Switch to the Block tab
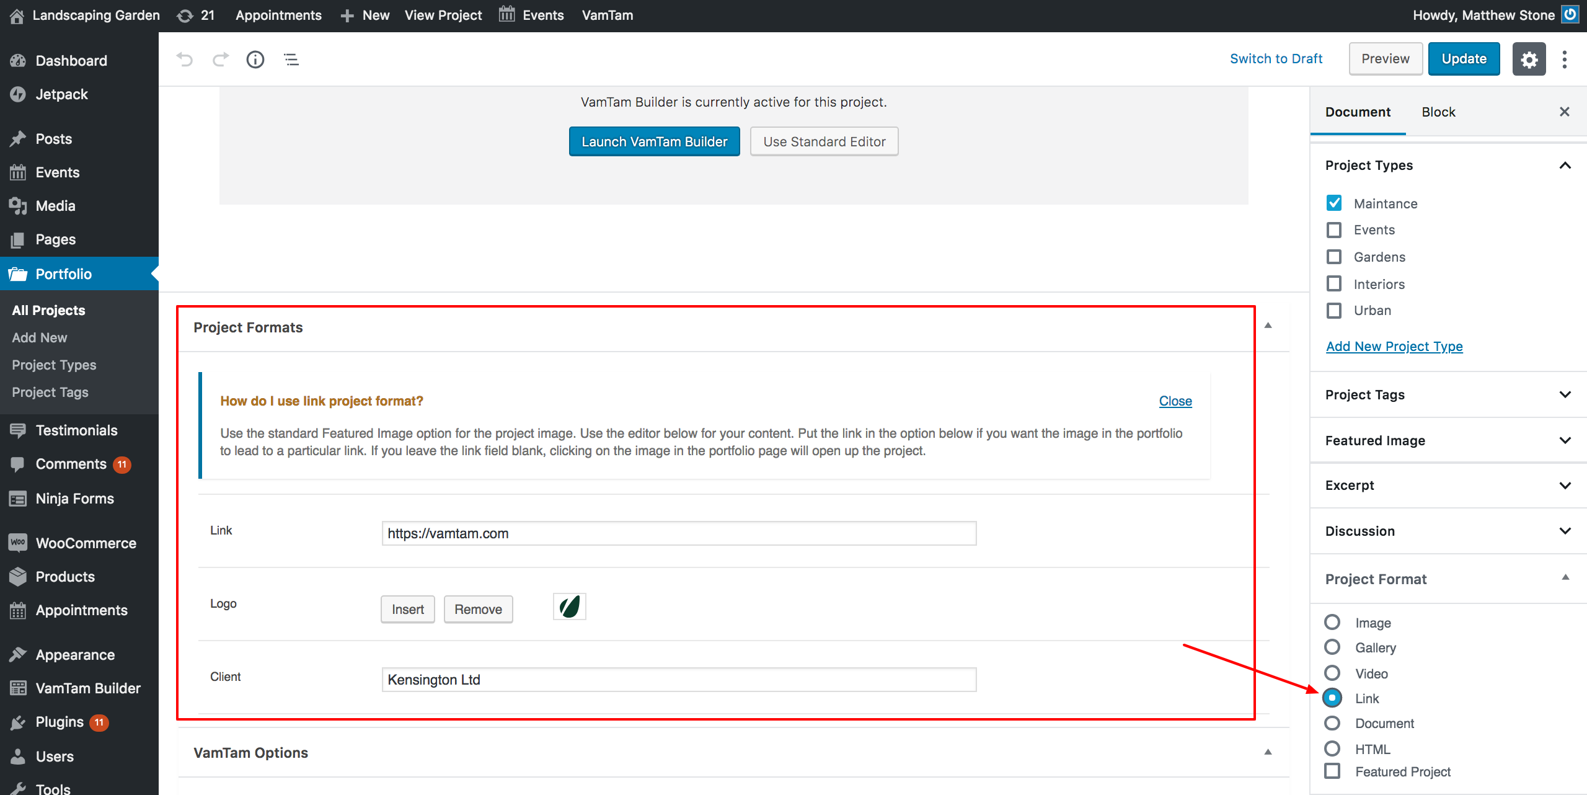Viewport: 1587px width, 795px height. (1438, 112)
